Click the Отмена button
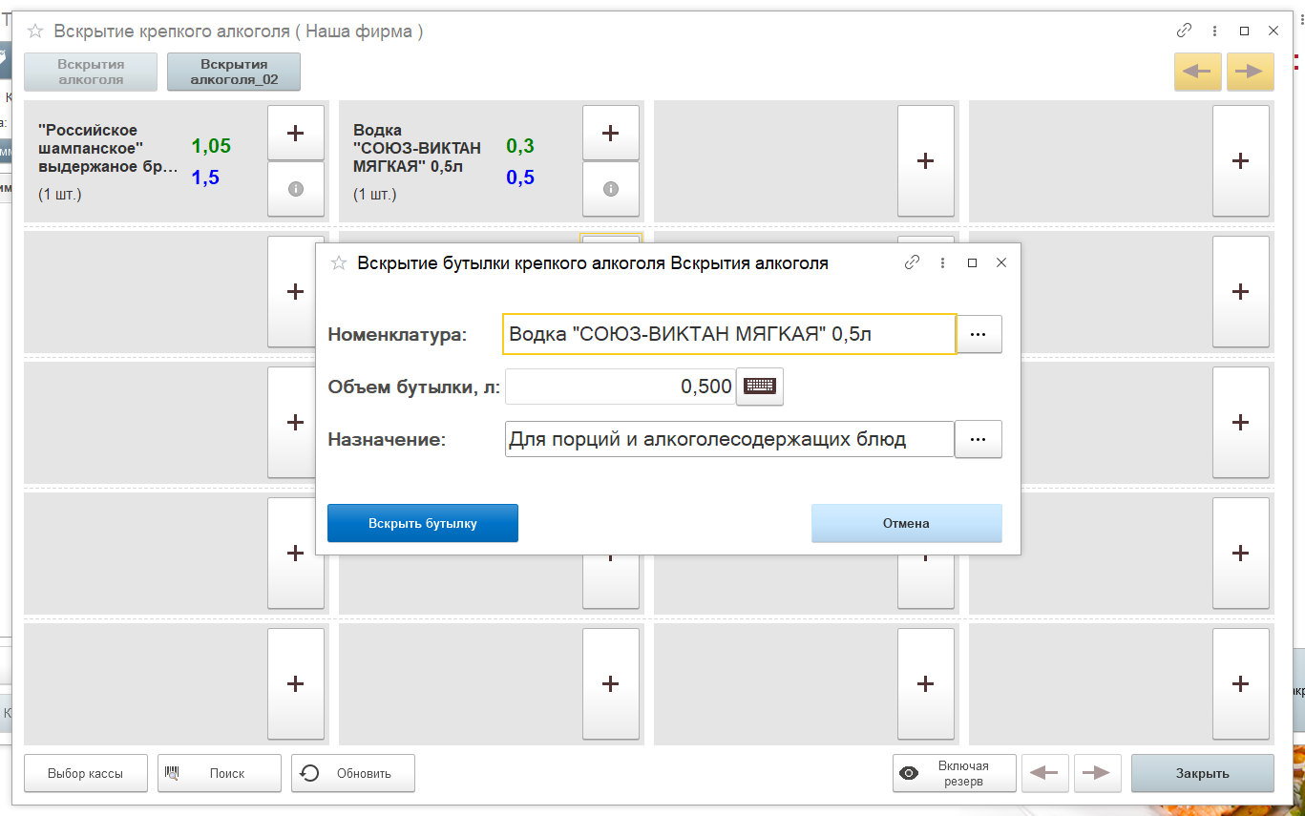The height and width of the screenshot is (816, 1305). 906,523
